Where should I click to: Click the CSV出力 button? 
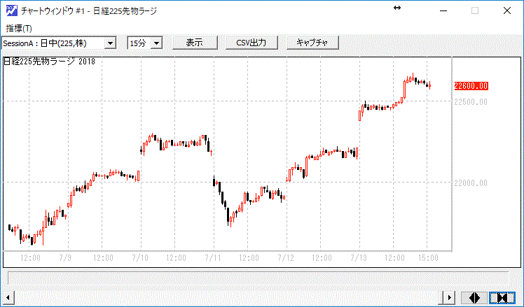coord(251,43)
